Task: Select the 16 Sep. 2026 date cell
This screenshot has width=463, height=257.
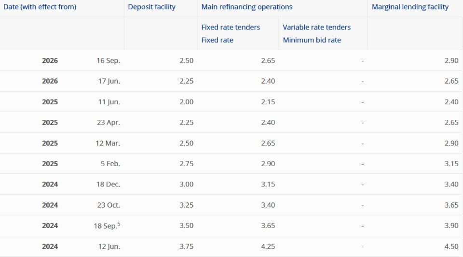Action: (x=108, y=61)
